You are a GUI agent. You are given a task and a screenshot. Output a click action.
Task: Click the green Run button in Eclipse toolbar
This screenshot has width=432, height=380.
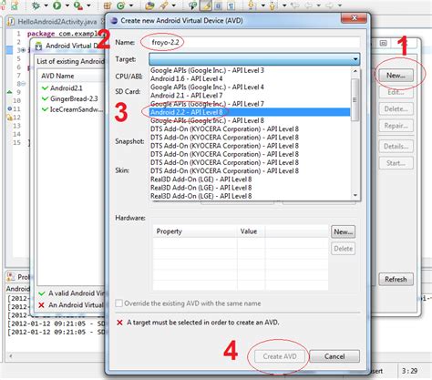tap(57, 5)
